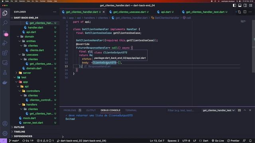Image resolution: width=255 pixels, height=143 pixels.
Task: Expand the server folder
Action: [27, 73]
